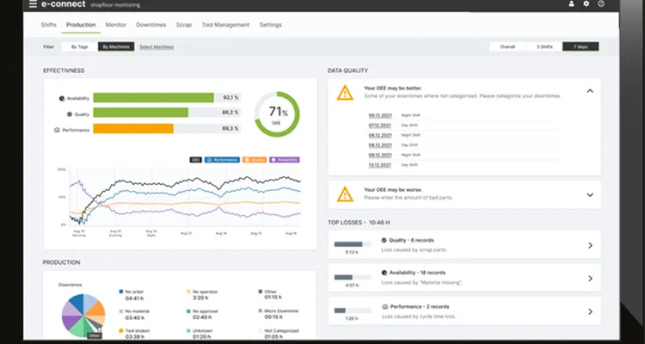Click the Quality checkmark icon beside the bar
The height and width of the screenshot is (344, 645).
coord(64,114)
